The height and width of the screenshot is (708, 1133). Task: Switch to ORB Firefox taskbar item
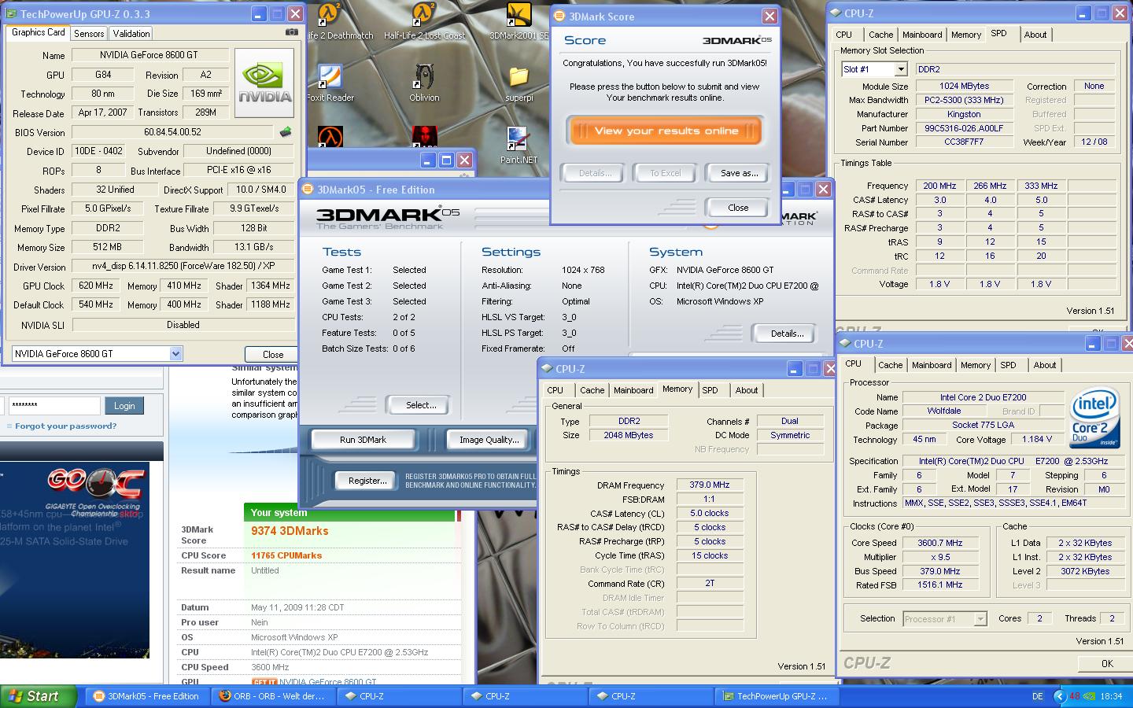point(273,696)
